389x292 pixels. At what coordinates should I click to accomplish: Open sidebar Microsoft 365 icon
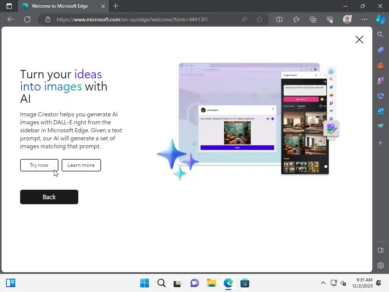pyautogui.click(x=381, y=95)
